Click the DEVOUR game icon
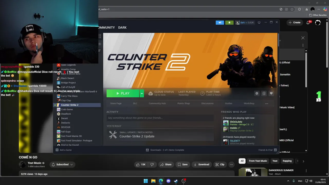The image size is (329, 185). click(x=59, y=127)
